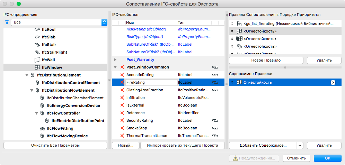Click the IfcWall icon in the tree
Image resolution: width=345 pixels, height=165 pixels.
point(37,60)
